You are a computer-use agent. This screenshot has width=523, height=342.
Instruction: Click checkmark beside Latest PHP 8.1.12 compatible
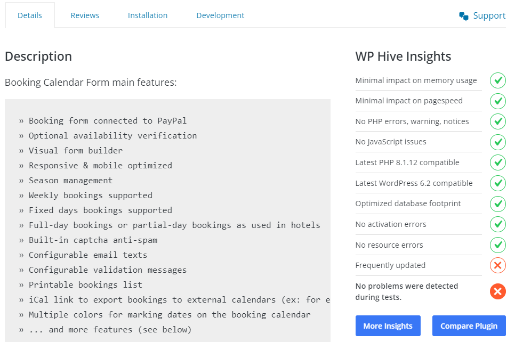[497, 162]
